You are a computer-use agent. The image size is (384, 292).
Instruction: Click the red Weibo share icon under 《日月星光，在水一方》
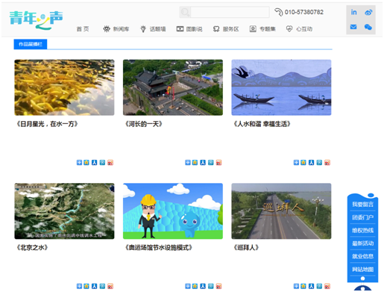[110, 163]
